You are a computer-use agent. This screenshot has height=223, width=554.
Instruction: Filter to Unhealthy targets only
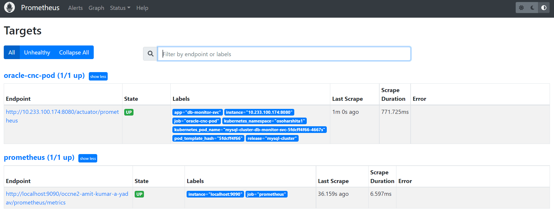(x=37, y=52)
